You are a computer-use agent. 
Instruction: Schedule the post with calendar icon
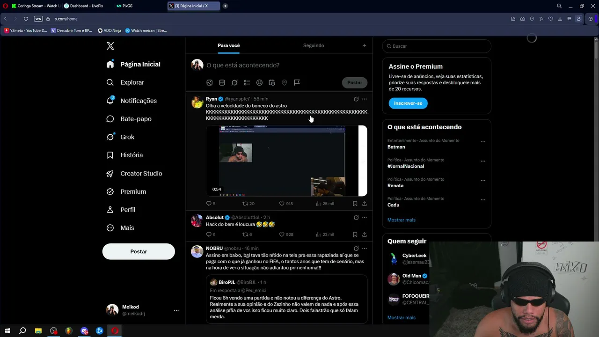[272, 83]
